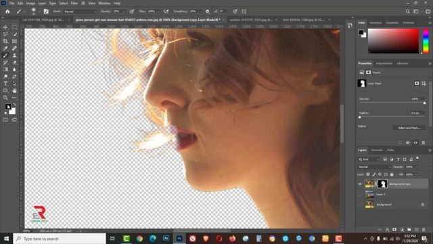Open layer blend mode Normal dropdown
Image resolution: width=433 pixels, height=244 pixels.
[374, 167]
